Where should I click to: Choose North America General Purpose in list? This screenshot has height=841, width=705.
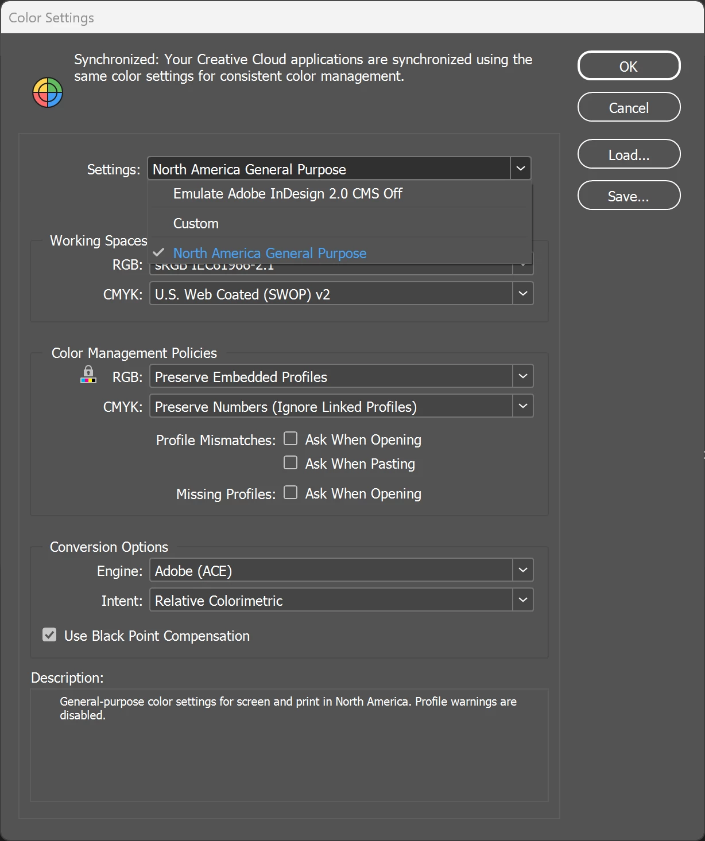340,252
